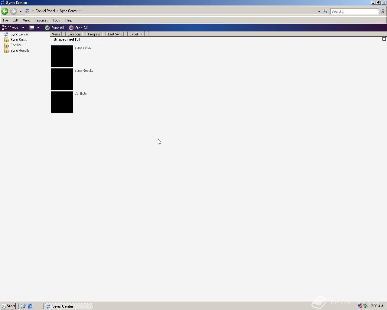The image size is (387, 310).
Task: Sort by the Category column header
Action: pyautogui.click(x=74, y=34)
